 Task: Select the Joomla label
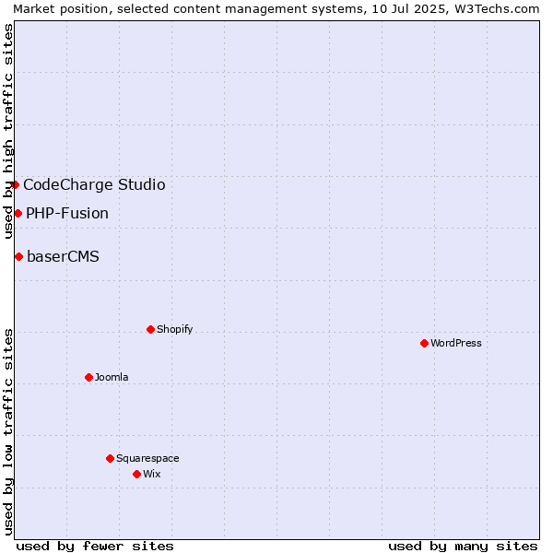112,377
